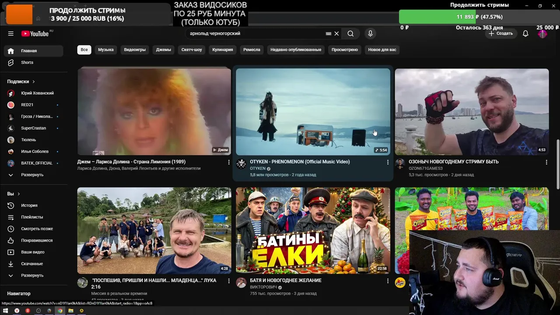560x315 pixels.
Task: Open Ваши видео in sidebar
Action: 34,252
